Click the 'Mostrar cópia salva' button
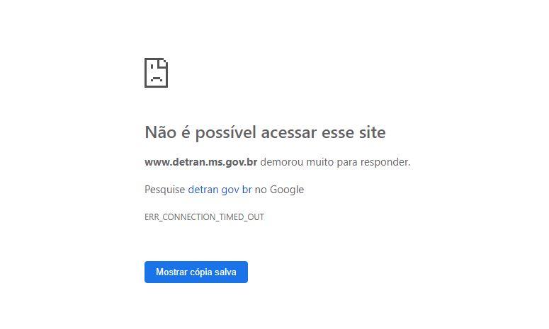The width and height of the screenshot is (549, 329). coord(196,272)
